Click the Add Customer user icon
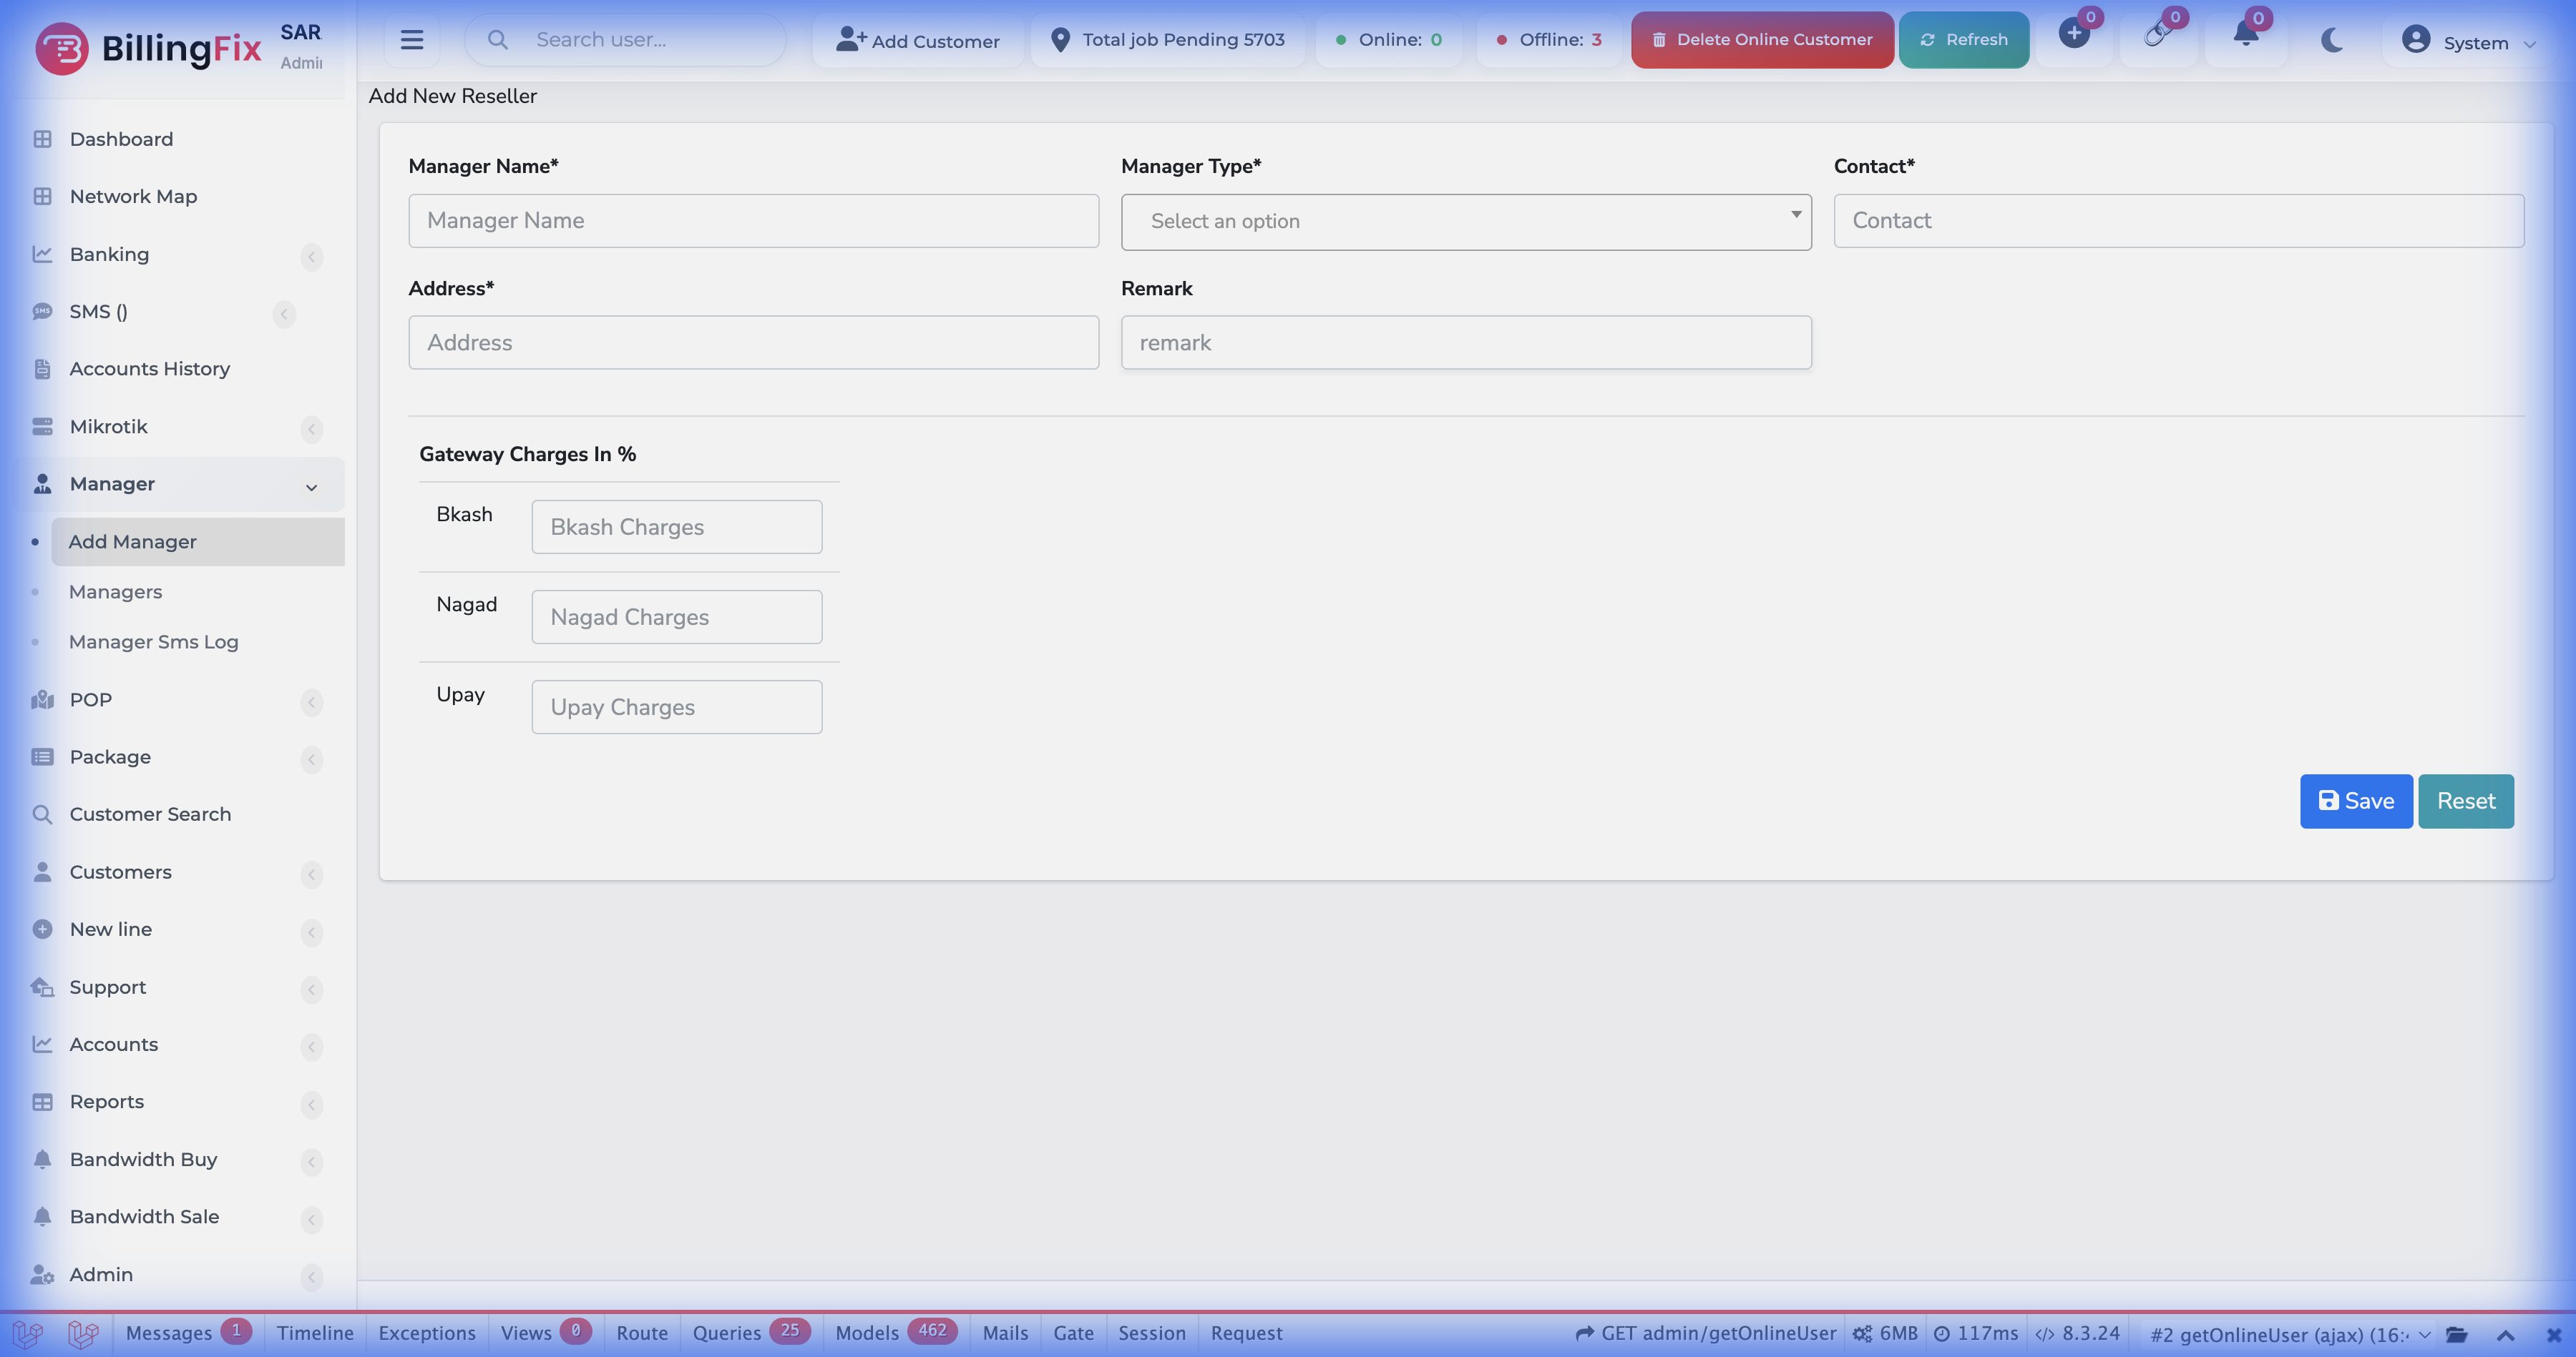Image resolution: width=2576 pixels, height=1357 pixels. pos(850,39)
